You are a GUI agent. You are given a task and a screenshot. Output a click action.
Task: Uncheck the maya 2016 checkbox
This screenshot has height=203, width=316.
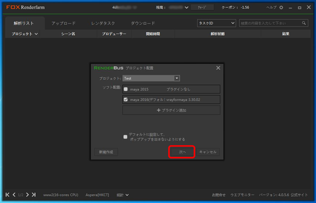pos(126,100)
